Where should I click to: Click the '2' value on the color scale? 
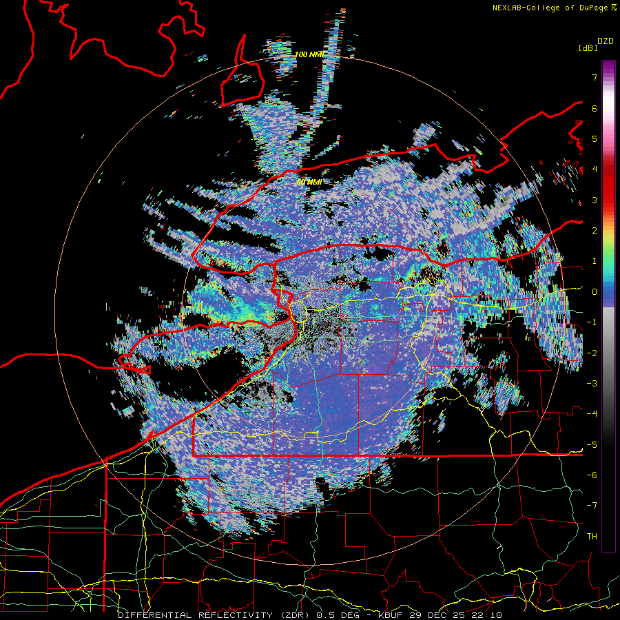point(595,231)
